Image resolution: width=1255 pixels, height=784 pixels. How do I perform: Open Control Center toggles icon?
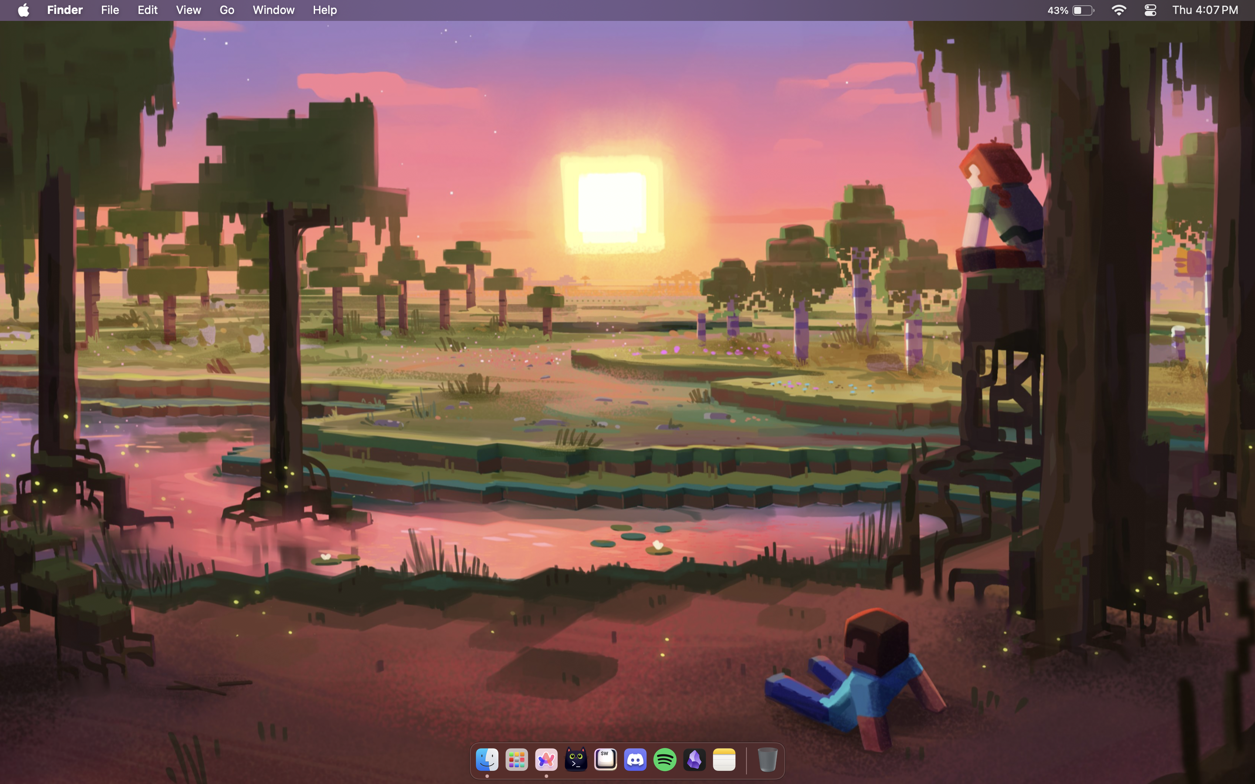pyautogui.click(x=1150, y=10)
